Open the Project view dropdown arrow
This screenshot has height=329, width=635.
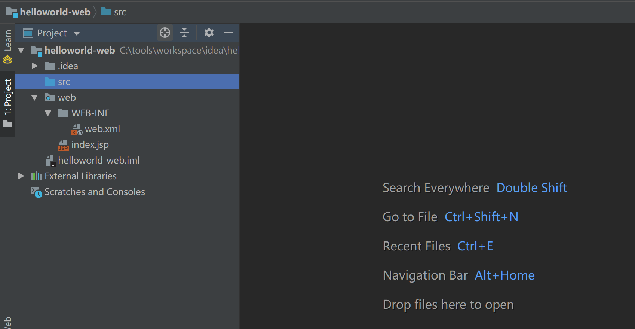[77, 34]
